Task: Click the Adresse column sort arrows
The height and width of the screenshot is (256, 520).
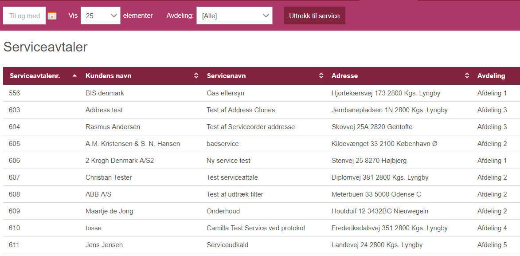Action: 467,76
